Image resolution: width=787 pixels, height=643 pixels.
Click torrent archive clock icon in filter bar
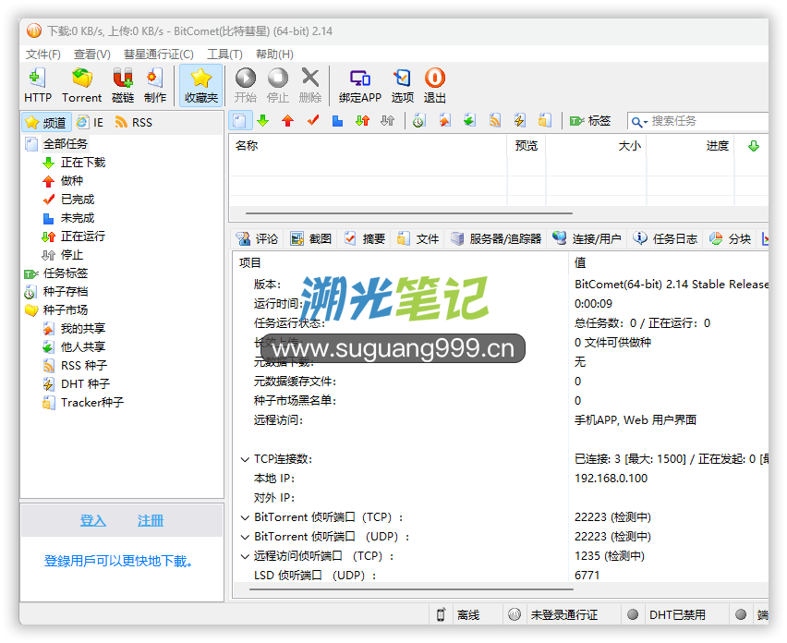click(419, 120)
